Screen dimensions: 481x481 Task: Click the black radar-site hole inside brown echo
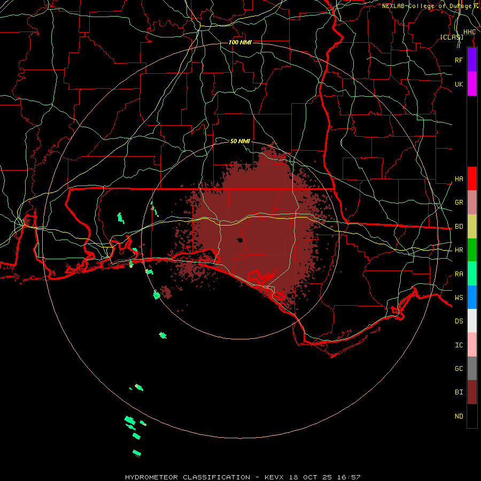point(239,240)
